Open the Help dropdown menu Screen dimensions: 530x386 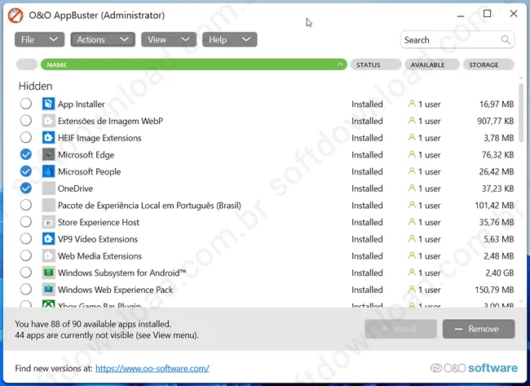click(229, 40)
